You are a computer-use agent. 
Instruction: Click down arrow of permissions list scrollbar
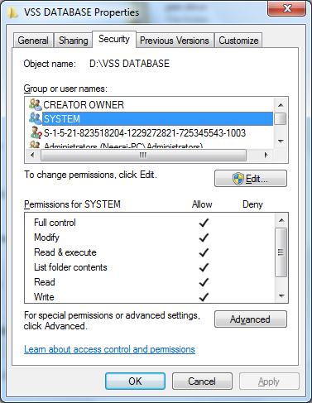(x=281, y=296)
